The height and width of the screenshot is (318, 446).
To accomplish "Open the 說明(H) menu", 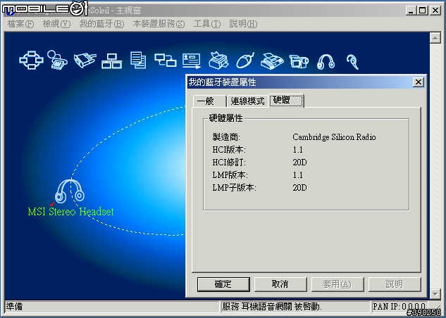I will (243, 24).
